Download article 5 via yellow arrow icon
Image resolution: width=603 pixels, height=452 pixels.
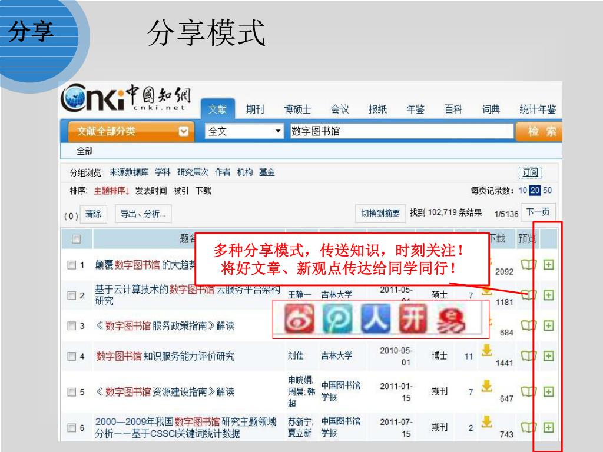pos(486,385)
